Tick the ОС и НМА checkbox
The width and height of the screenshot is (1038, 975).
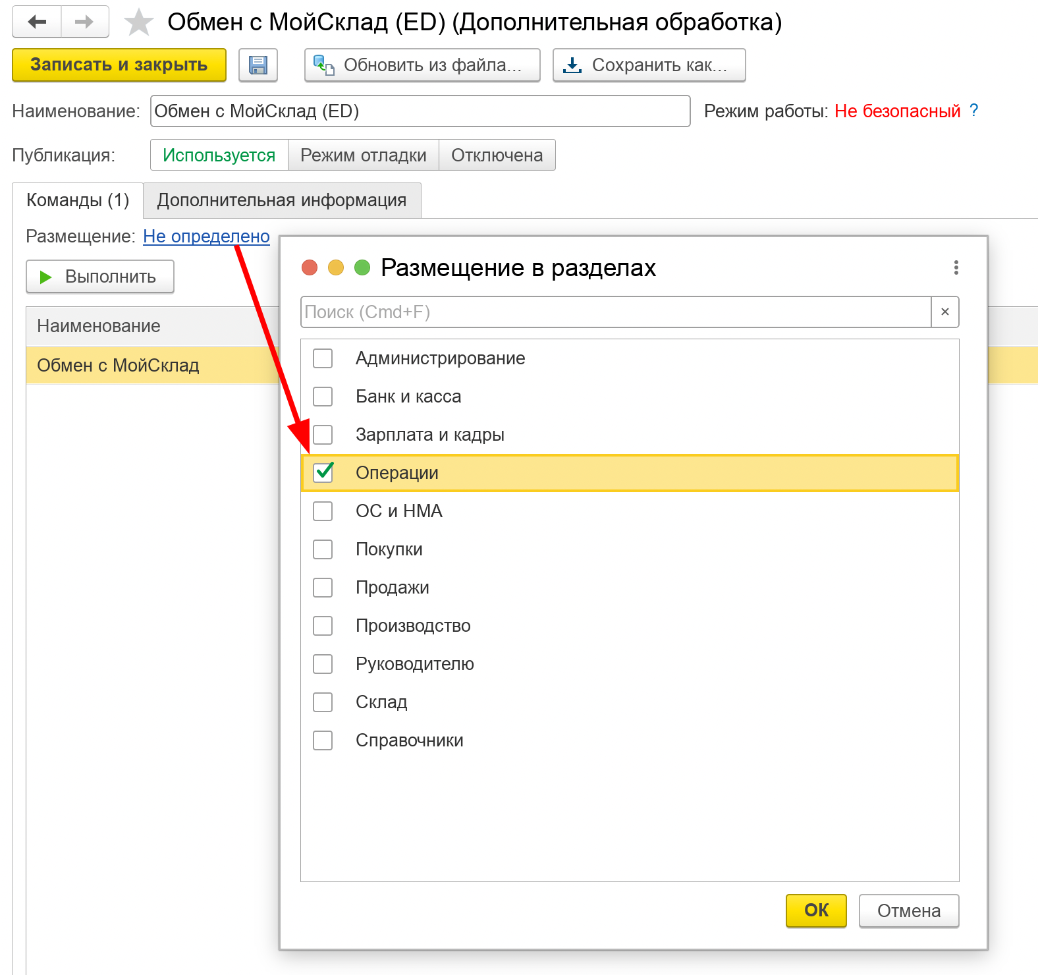(x=323, y=511)
